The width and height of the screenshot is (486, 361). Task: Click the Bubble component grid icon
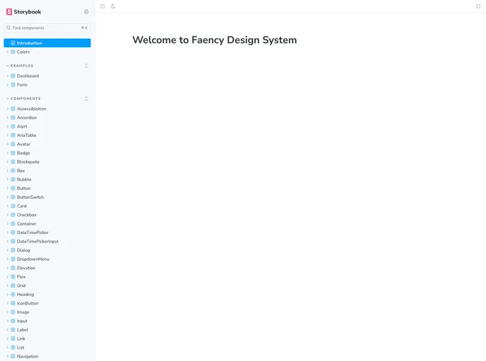pos(13,179)
